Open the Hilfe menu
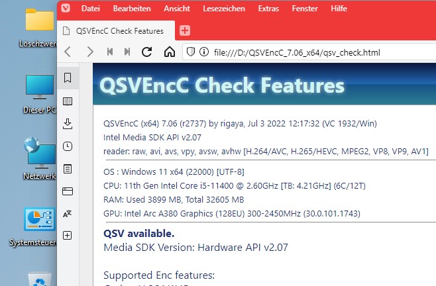The width and height of the screenshot is (436, 286). [x=339, y=9]
